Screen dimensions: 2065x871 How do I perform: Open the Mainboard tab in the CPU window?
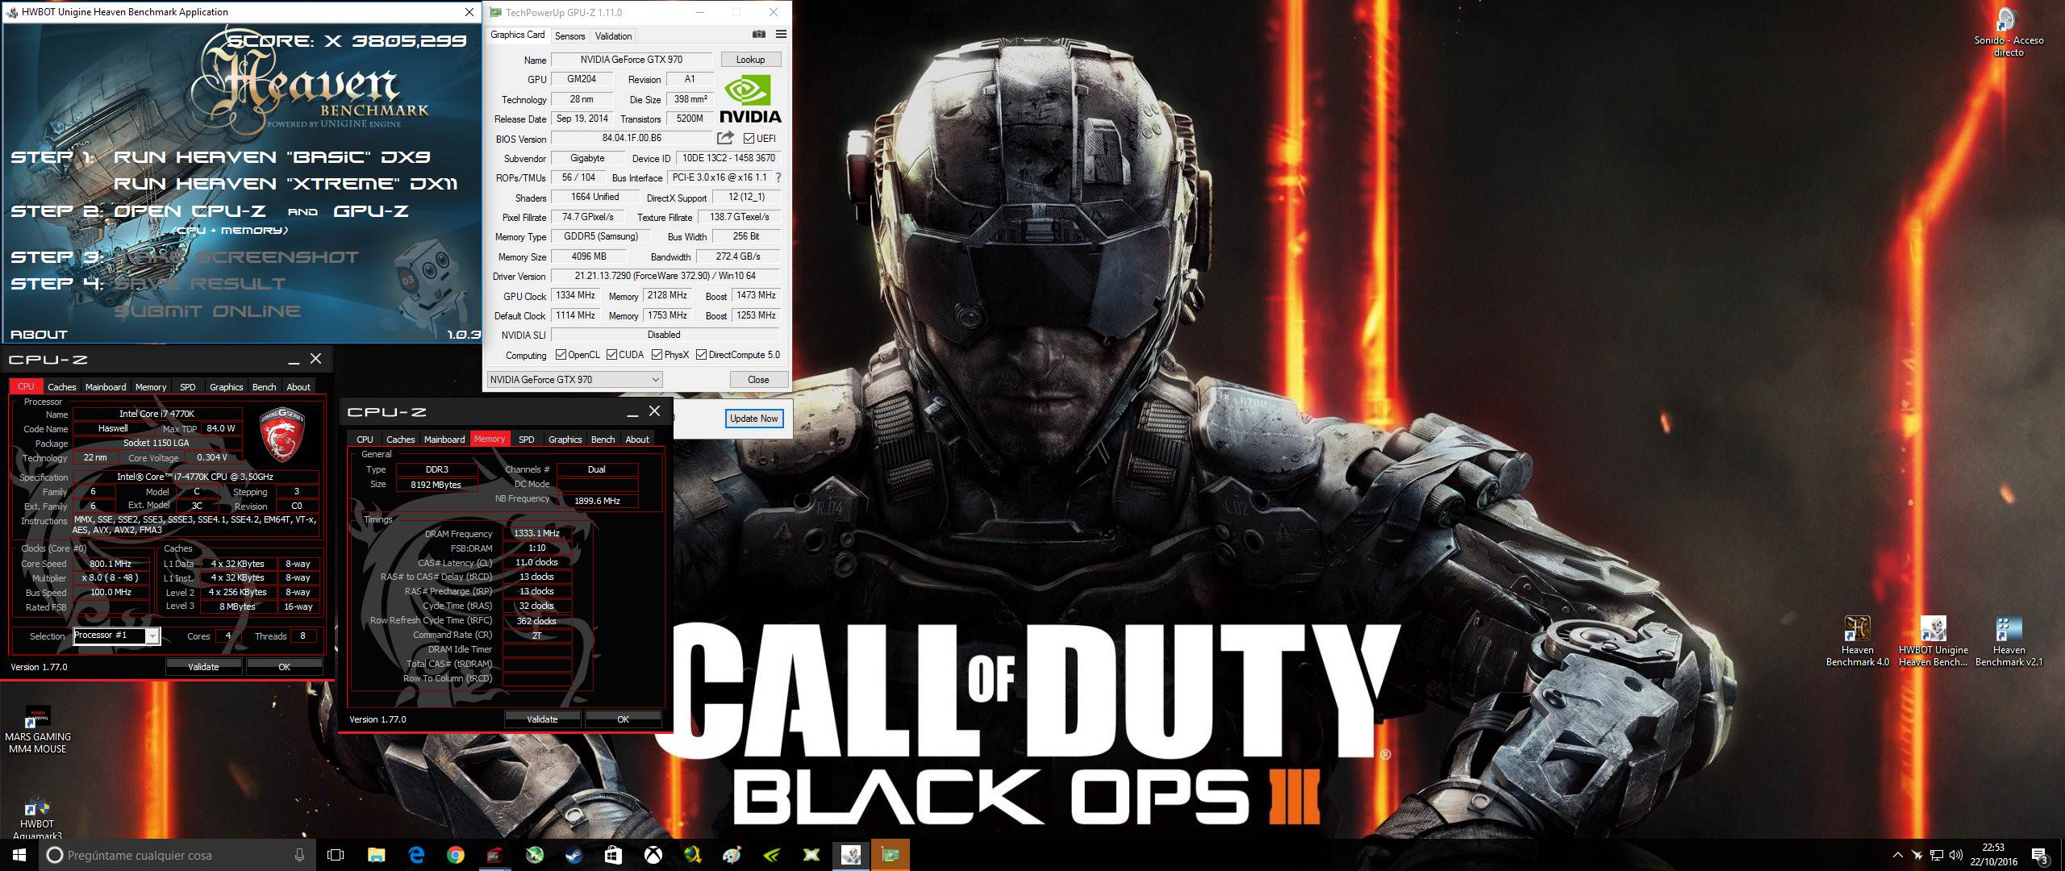(x=106, y=387)
